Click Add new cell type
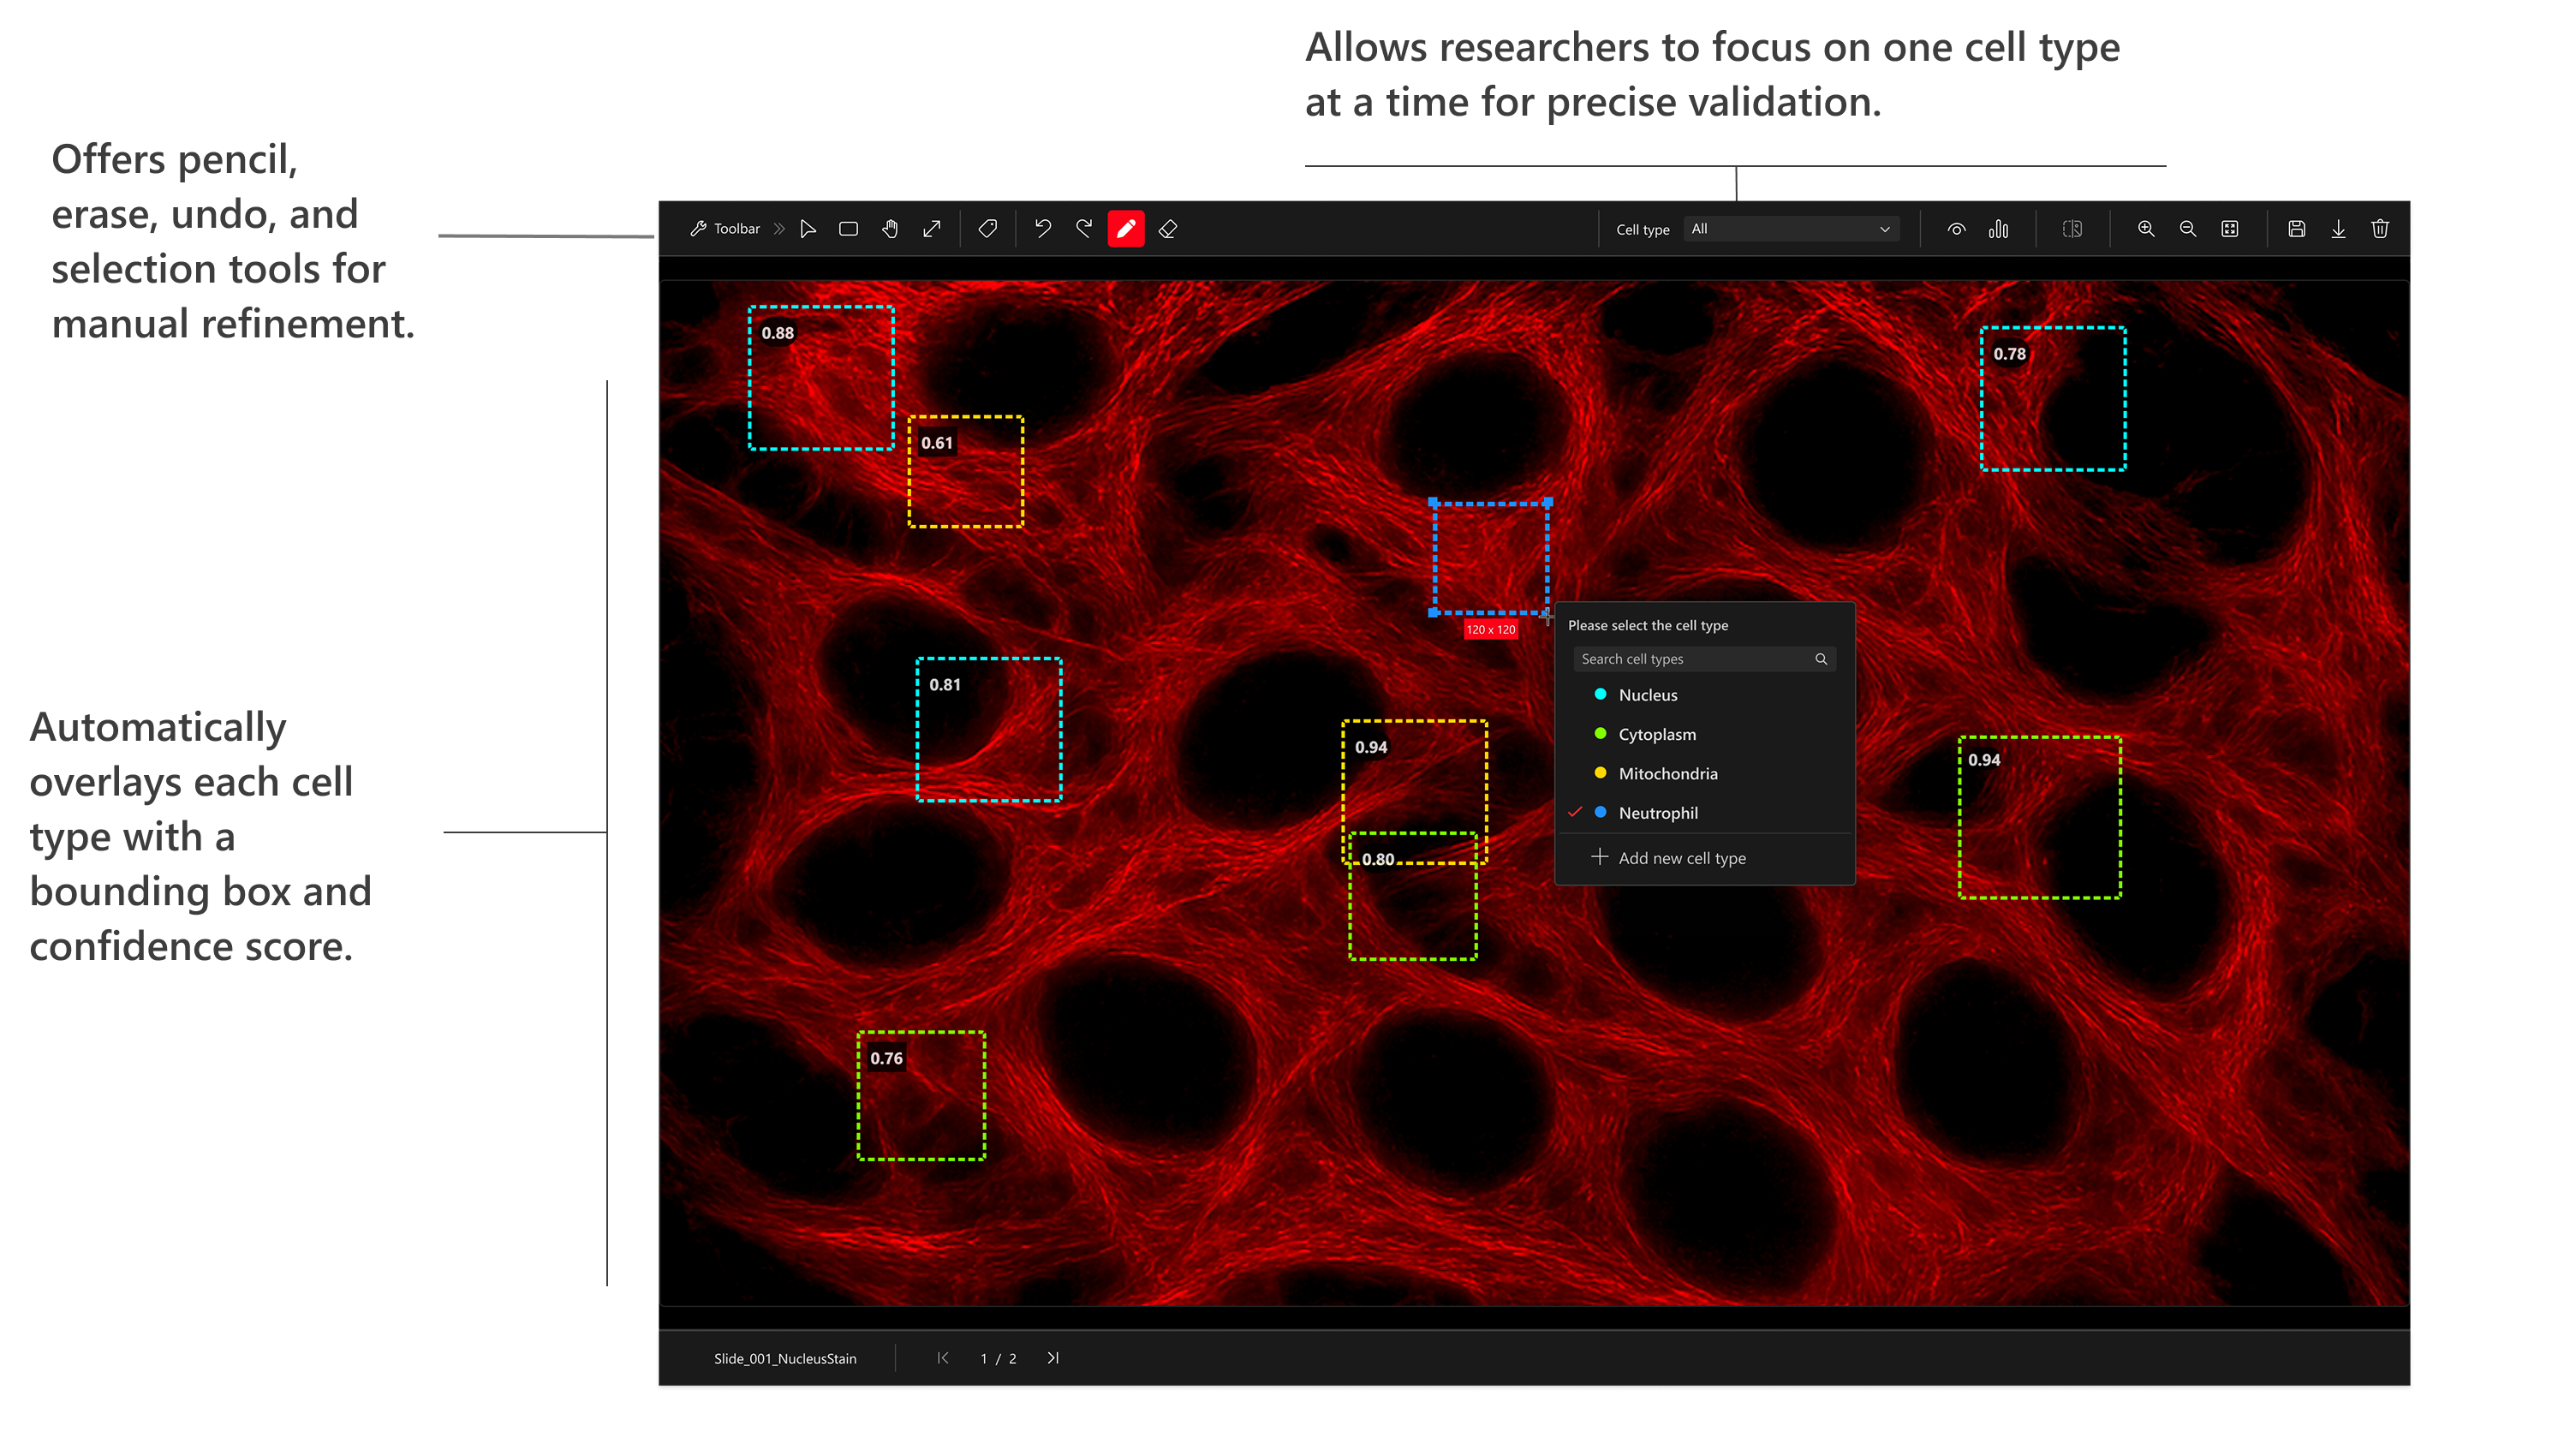Image resolution: width=2576 pixels, height=1449 pixels. point(1681,857)
